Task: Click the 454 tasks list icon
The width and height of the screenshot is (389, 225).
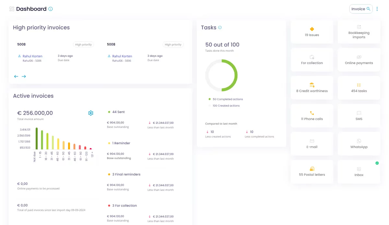Action: click(x=359, y=85)
